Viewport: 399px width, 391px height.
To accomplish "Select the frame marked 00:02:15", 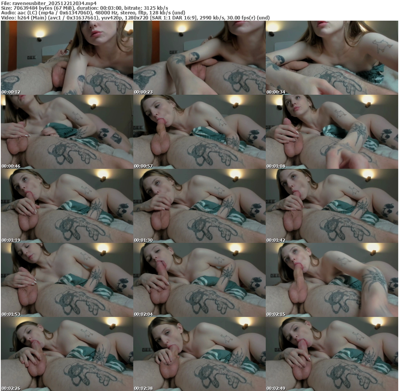I will pos(332,280).
